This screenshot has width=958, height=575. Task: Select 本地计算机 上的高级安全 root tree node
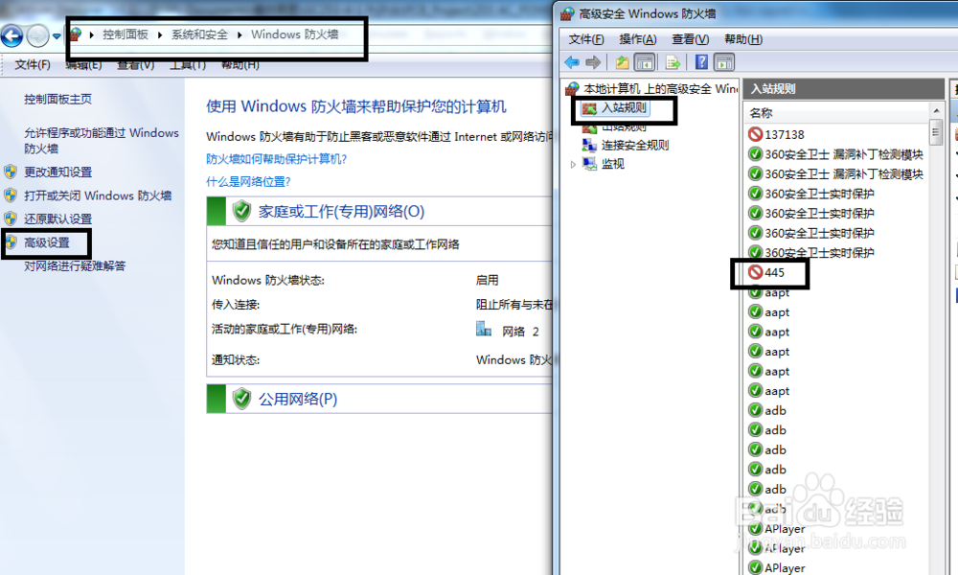pyautogui.click(x=660, y=88)
